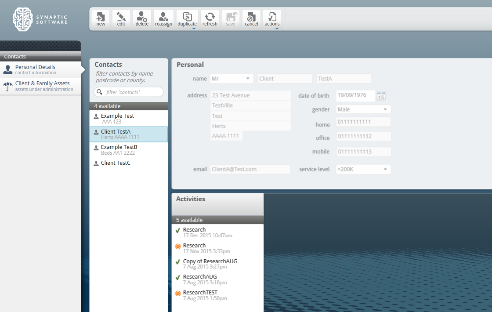
Task: Open Research activity from 17 Nov 2015
Action: [x=218, y=248]
